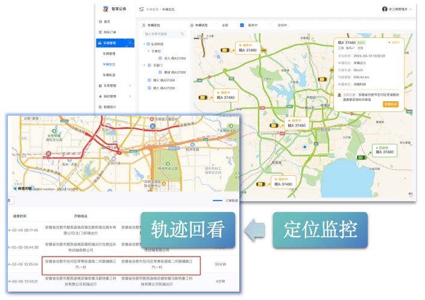This screenshot has width=425, height=300.
Task: Click the 智享公务 logo icon
Action: (x=105, y=9)
